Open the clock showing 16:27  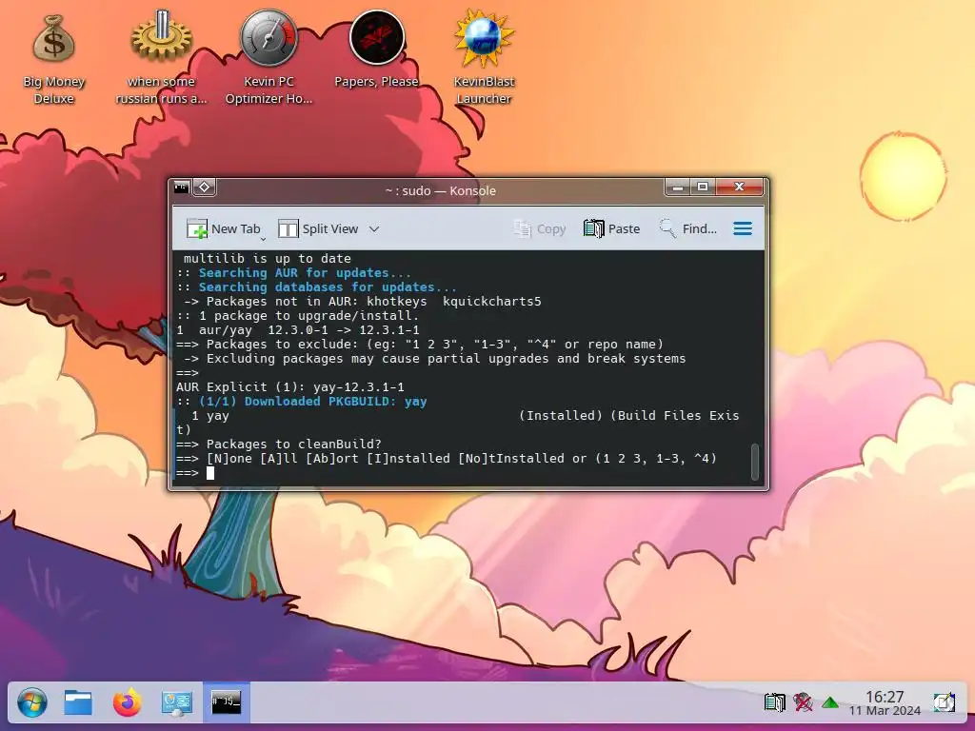(x=885, y=703)
